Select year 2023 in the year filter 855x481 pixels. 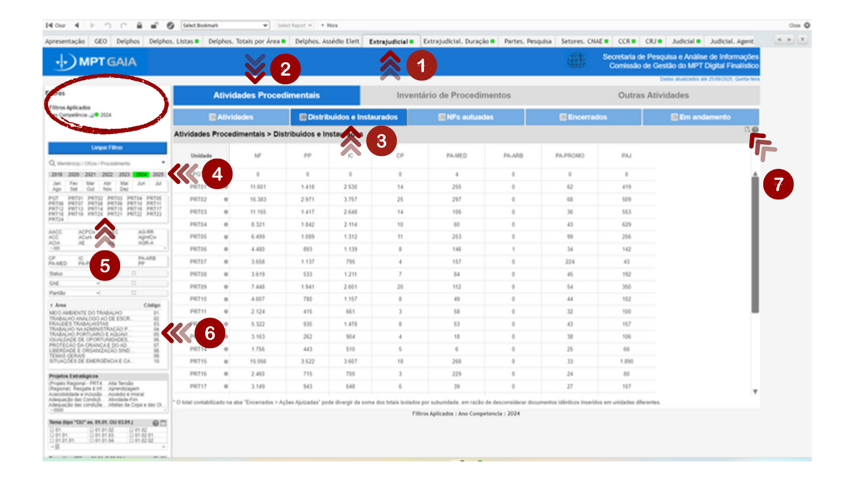click(124, 175)
